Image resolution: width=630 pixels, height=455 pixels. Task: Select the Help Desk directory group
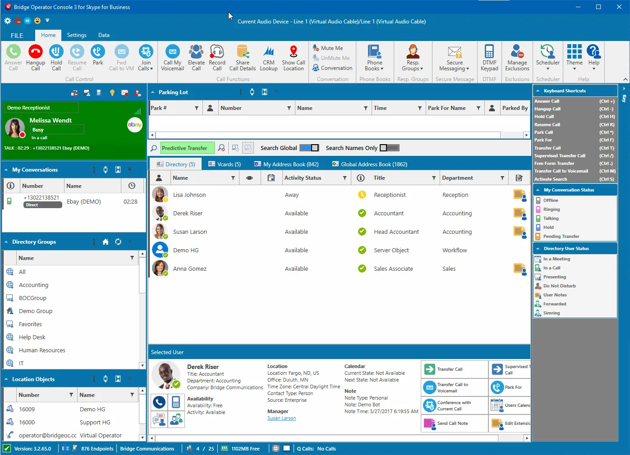32,337
